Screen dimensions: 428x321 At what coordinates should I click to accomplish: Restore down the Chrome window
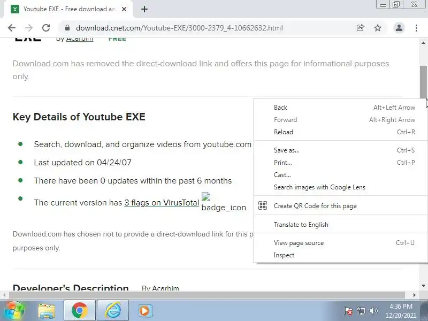click(396, 5)
